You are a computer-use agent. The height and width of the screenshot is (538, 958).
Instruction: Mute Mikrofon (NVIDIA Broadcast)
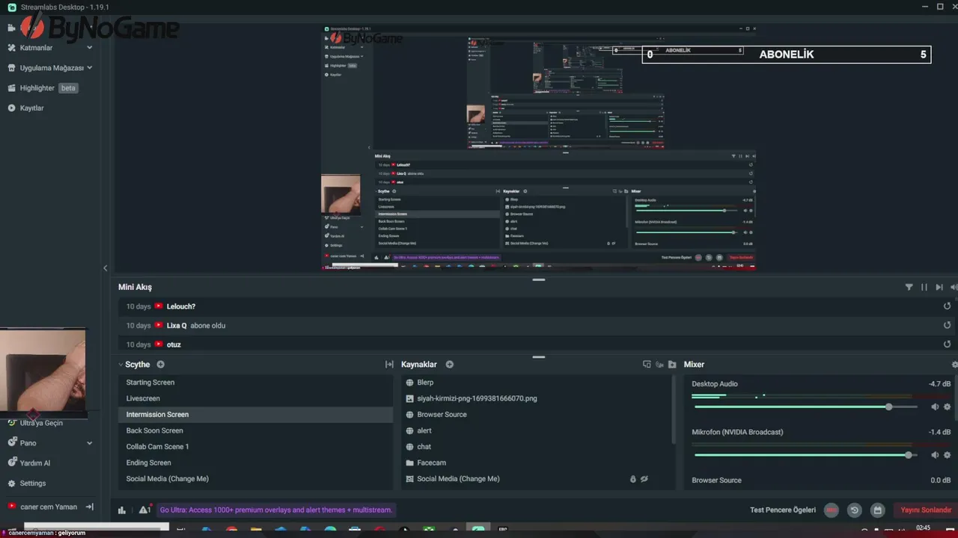point(935,455)
